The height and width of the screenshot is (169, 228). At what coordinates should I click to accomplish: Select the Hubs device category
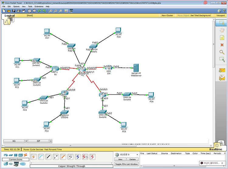16,155
